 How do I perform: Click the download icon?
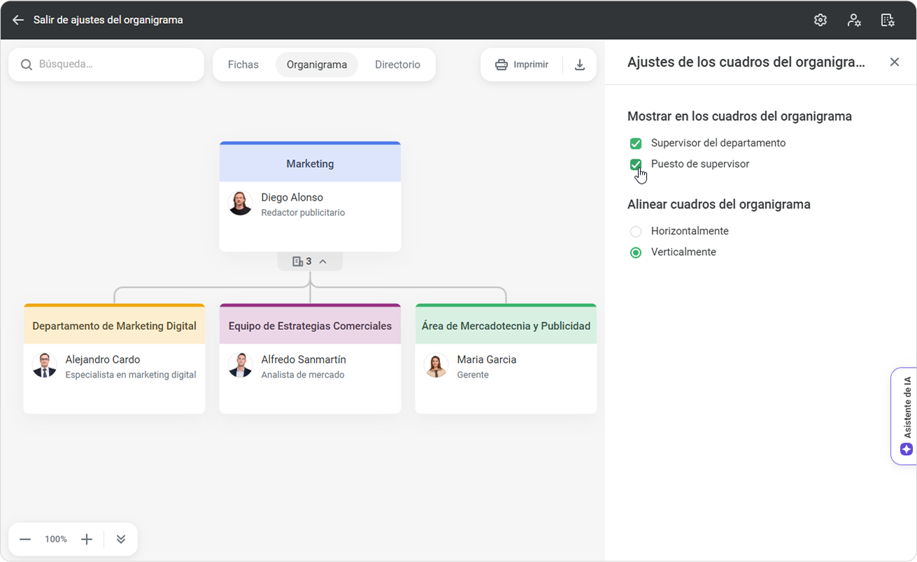click(580, 65)
